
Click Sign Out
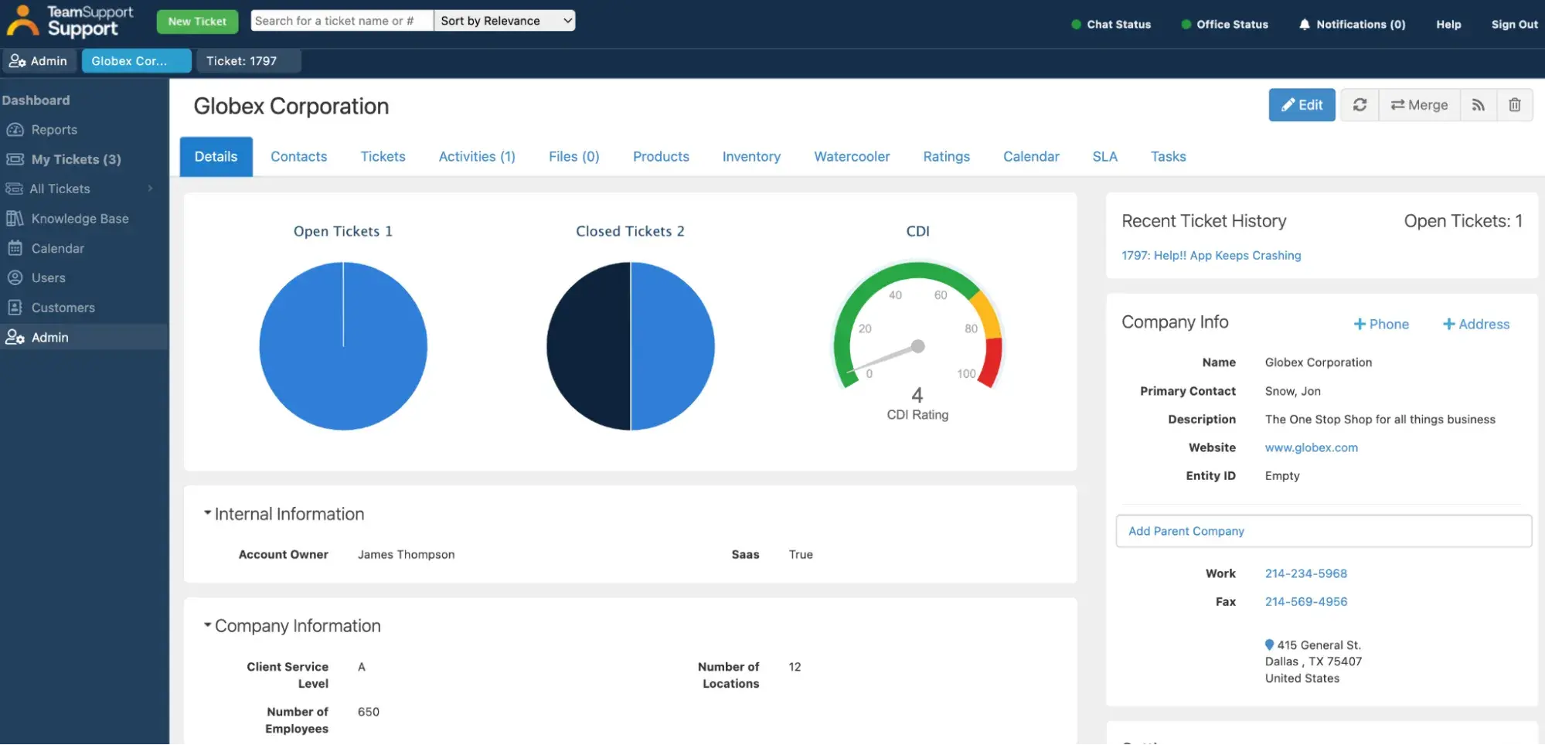tap(1514, 25)
